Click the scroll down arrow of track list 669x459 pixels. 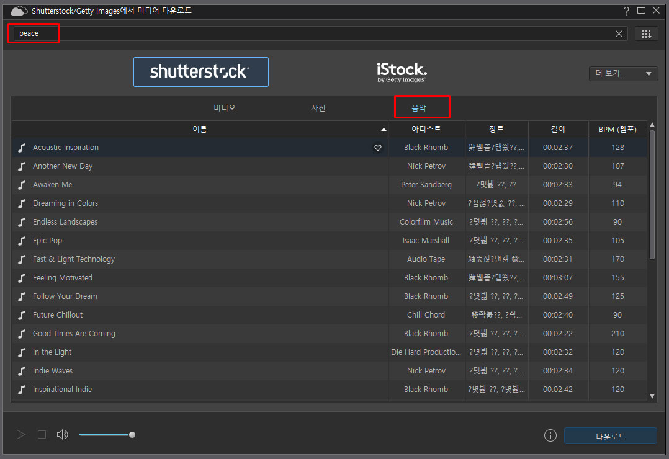pyautogui.click(x=652, y=396)
